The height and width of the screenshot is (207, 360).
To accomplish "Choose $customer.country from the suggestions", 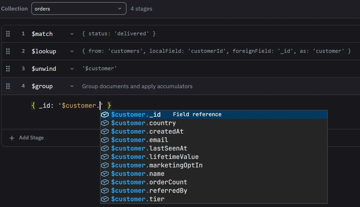I will (214, 123).
